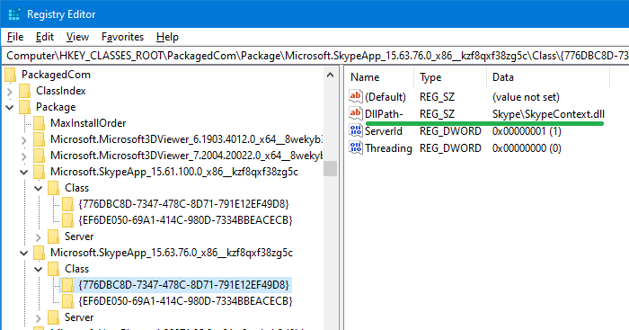Image resolution: width=629 pixels, height=330 pixels.
Task: Select the DllPath- string value icon
Action: click(356, 113)
